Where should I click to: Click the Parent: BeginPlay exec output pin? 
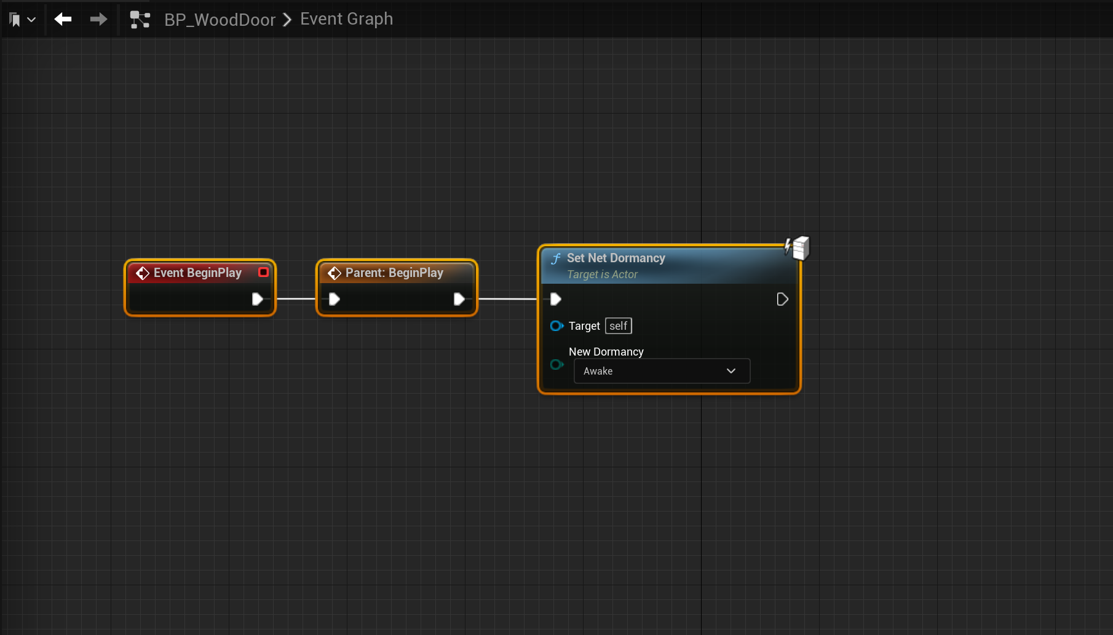[x=459, y=299]
